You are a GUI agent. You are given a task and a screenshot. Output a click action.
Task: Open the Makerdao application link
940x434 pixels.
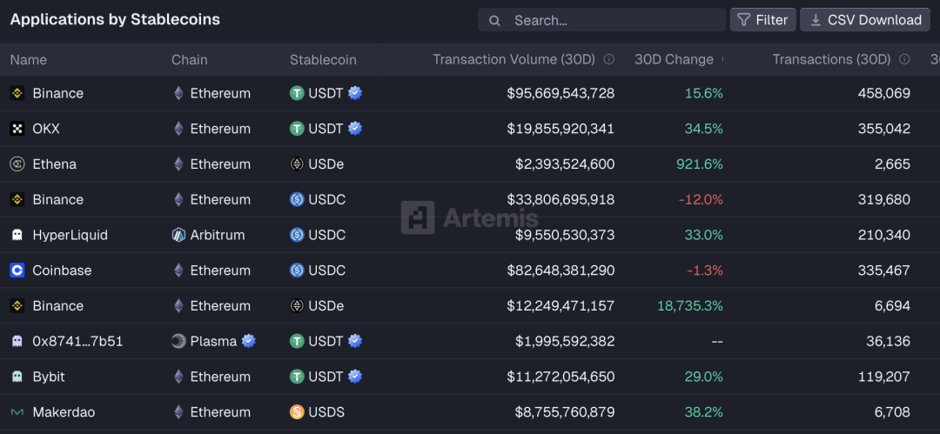coord(64,412)
